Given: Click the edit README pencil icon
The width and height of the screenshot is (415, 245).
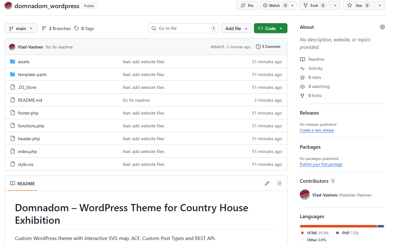Looking at the screenshot, I should pyautogui.click(x=267, y=184).
